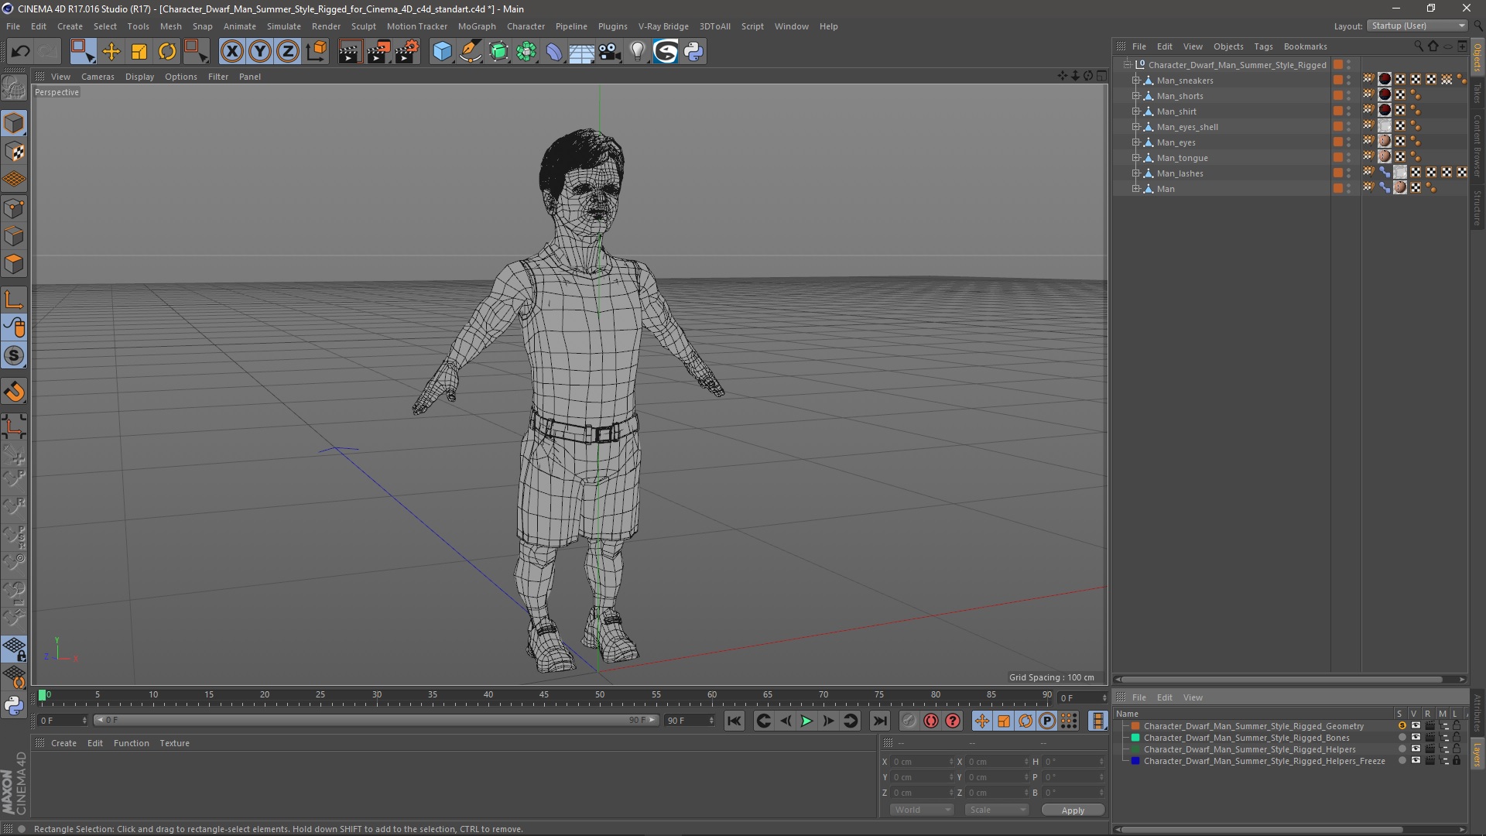Switch to Polygons mode
Image resolution: width=1486 pixels, height=836 pixels.
[14, 264]
